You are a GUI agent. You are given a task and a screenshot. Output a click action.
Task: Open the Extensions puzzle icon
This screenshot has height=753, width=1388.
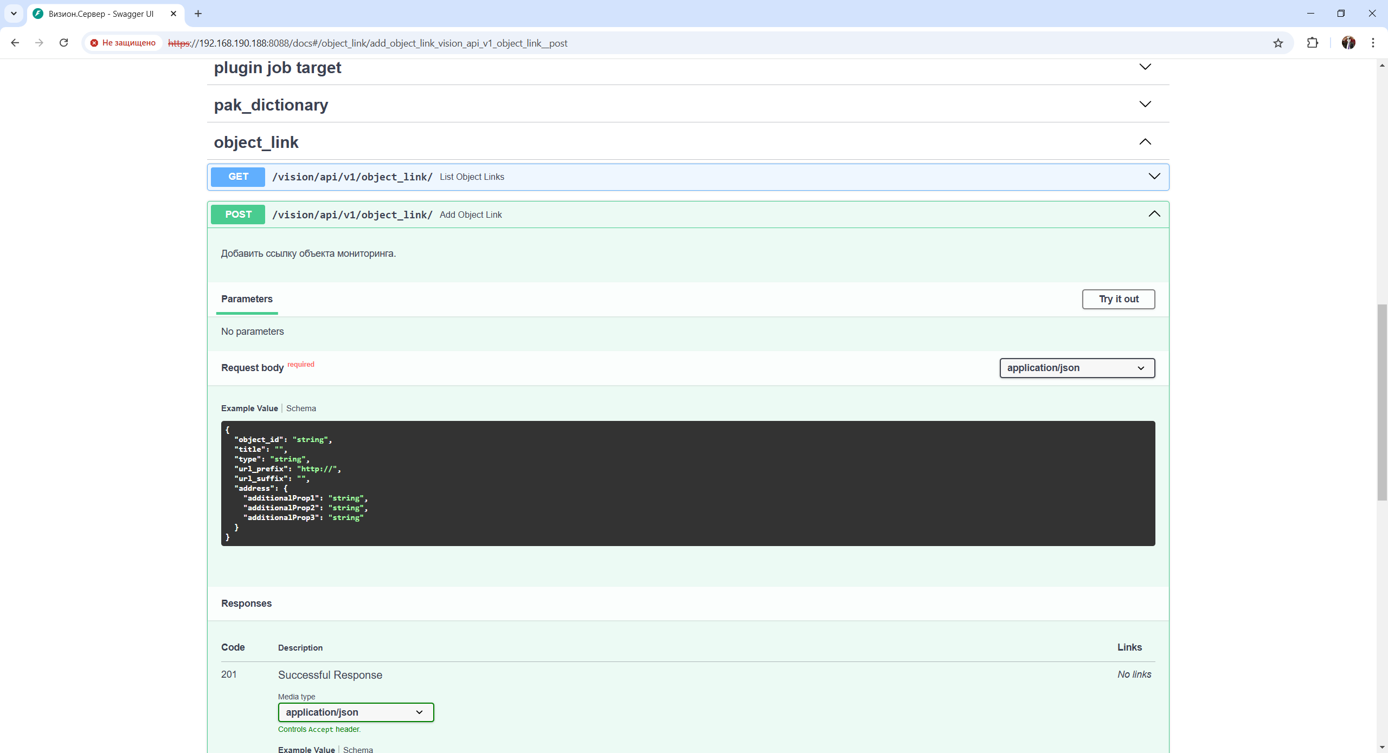1313,43
